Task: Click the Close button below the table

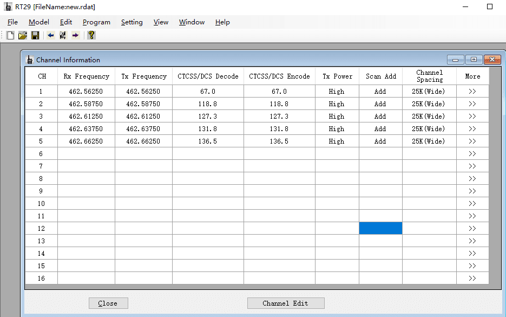Action: coord(108,303)
